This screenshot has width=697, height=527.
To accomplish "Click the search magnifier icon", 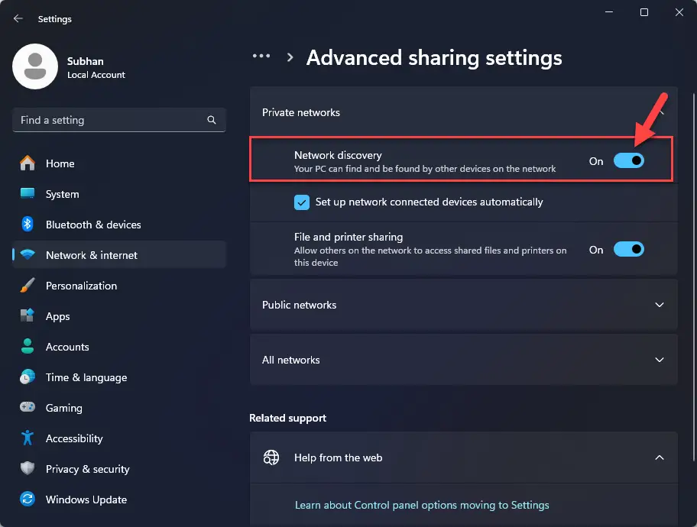I will pyautogui.click(x=212, y=120).
